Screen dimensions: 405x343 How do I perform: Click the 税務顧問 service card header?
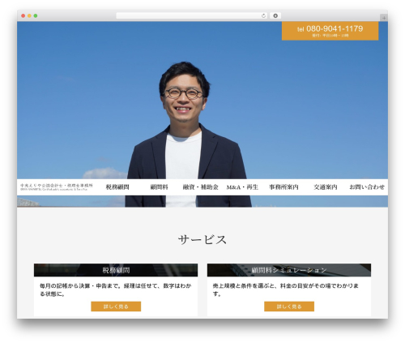tap(116, 270)
